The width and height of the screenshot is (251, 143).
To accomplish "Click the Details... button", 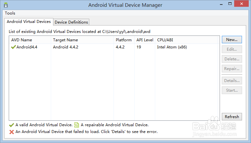I will point(232,81).
